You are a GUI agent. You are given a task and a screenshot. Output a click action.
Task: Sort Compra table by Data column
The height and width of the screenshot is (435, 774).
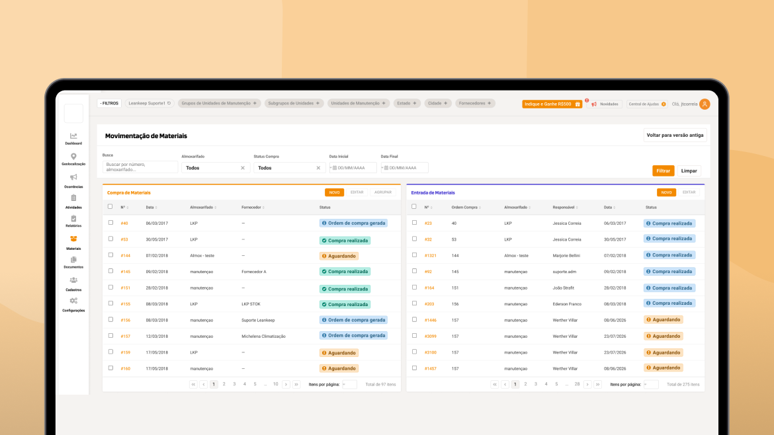(151, 208)
